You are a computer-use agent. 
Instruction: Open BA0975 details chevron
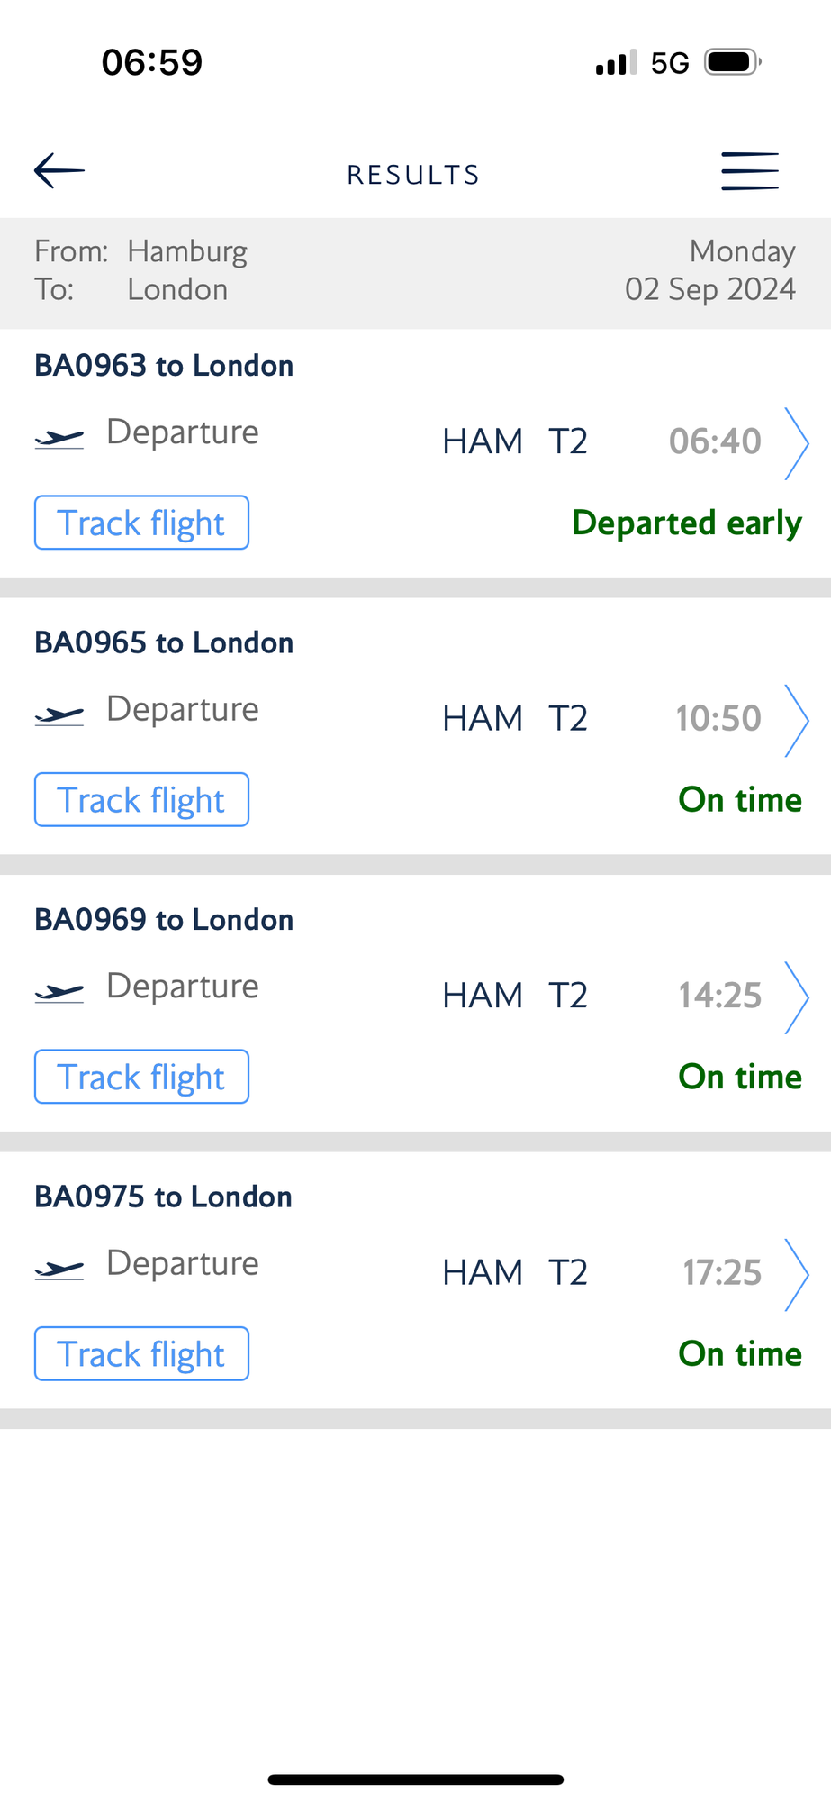pos(796,1275)
